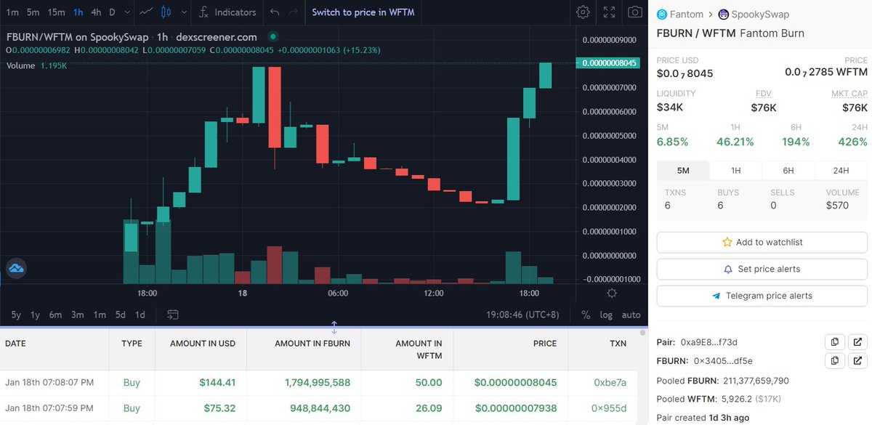Viewport: 872px width, 425px height.
Task: Set chart interval to 4h
Action: pyautogui.click(x=96, y=12)
